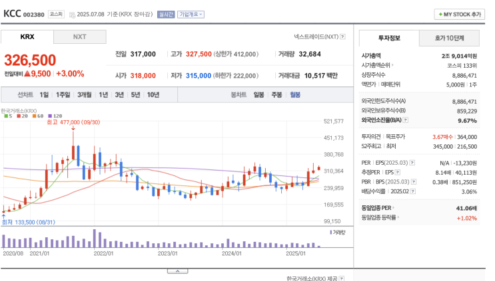Select the 3년 line chart period
495x281 pixels.
119,95
